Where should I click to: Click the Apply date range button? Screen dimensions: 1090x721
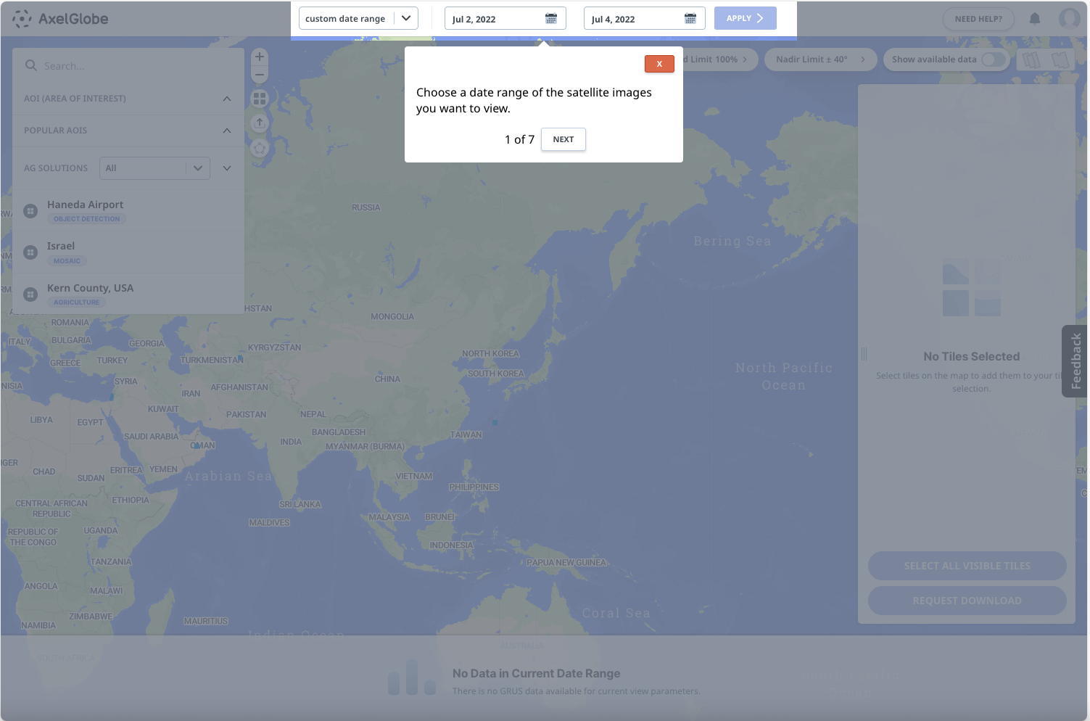tap(745, 19)
